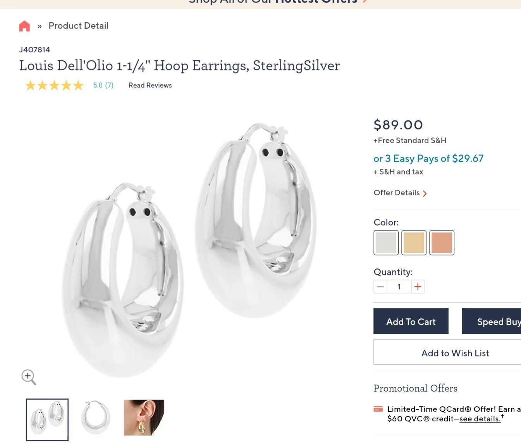
Task: Open the QCard see details link
Action: click(x=480, y=419)
